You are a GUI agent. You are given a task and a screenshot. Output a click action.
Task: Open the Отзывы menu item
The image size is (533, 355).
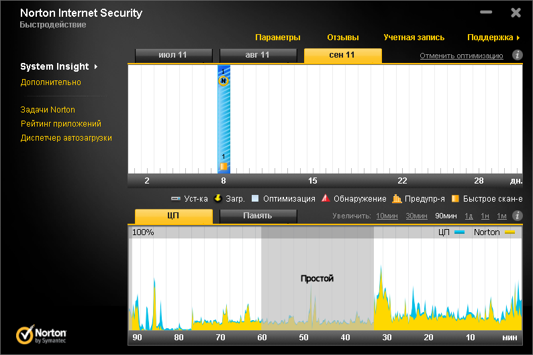click(x=342, y=38)
